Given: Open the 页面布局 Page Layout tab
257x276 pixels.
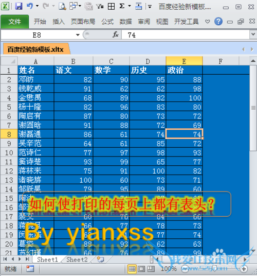Looking at the screenshot, I should pyautogui.click(x=83, y=22).
